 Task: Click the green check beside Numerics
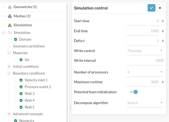pyautogui.click(x=15, y=121)
